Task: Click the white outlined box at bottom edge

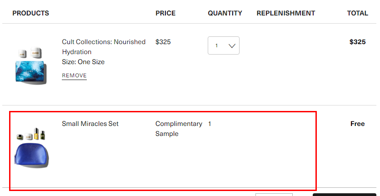Action: [274, 195]
